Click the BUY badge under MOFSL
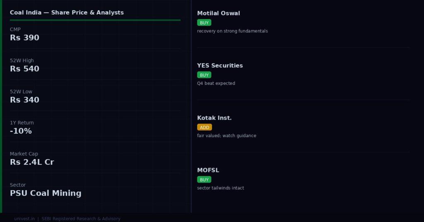 (204, 180)
